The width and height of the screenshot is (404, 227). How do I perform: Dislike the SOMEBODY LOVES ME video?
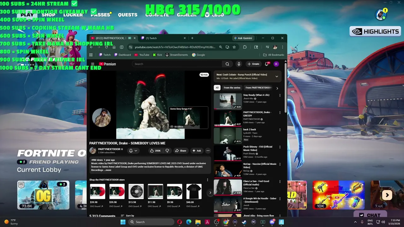tap(167, 151)
